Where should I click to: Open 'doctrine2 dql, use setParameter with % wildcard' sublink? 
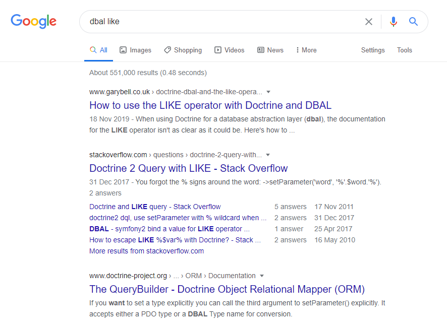(178, 218)
